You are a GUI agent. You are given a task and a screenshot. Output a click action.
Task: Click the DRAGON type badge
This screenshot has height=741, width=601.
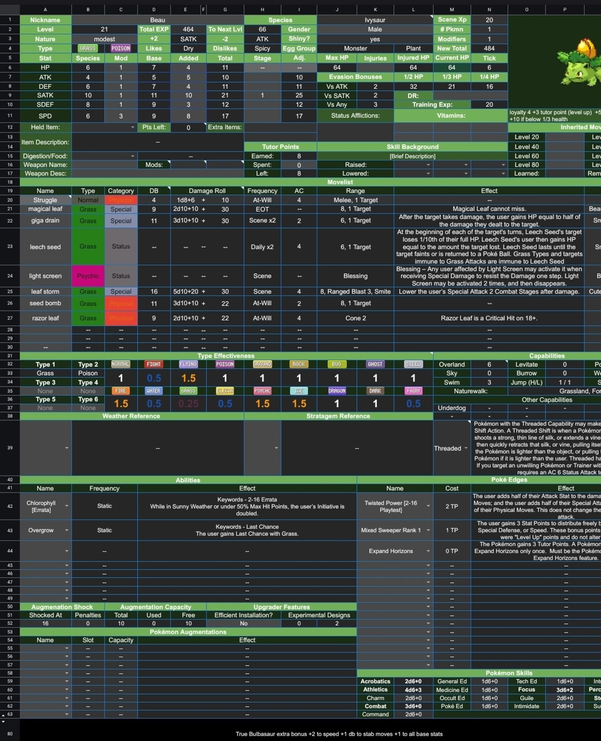[x=337, y=391]
